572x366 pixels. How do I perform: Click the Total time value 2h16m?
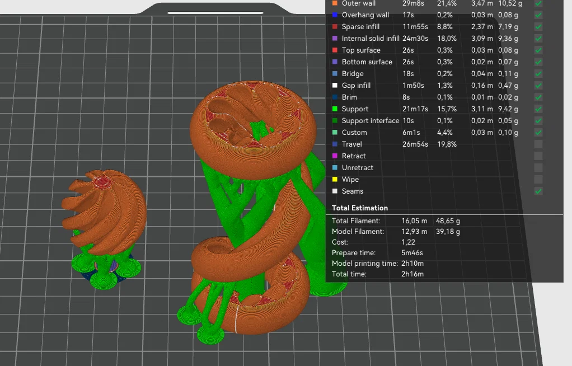tap(412, 274)
